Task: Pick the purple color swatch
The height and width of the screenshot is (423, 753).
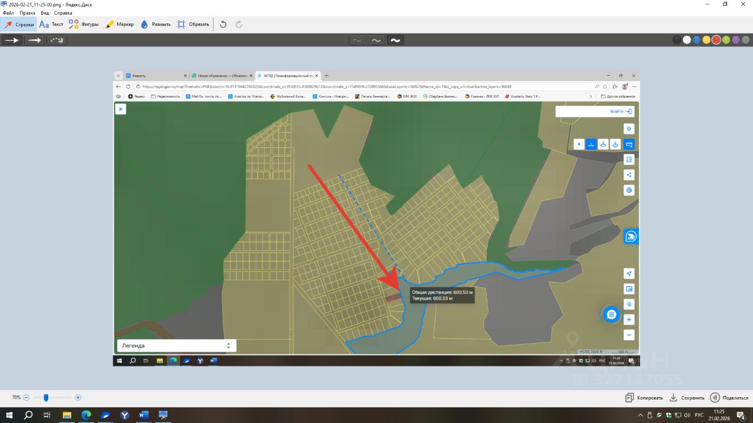Action: pyautogui.click(x=736, y=40)
